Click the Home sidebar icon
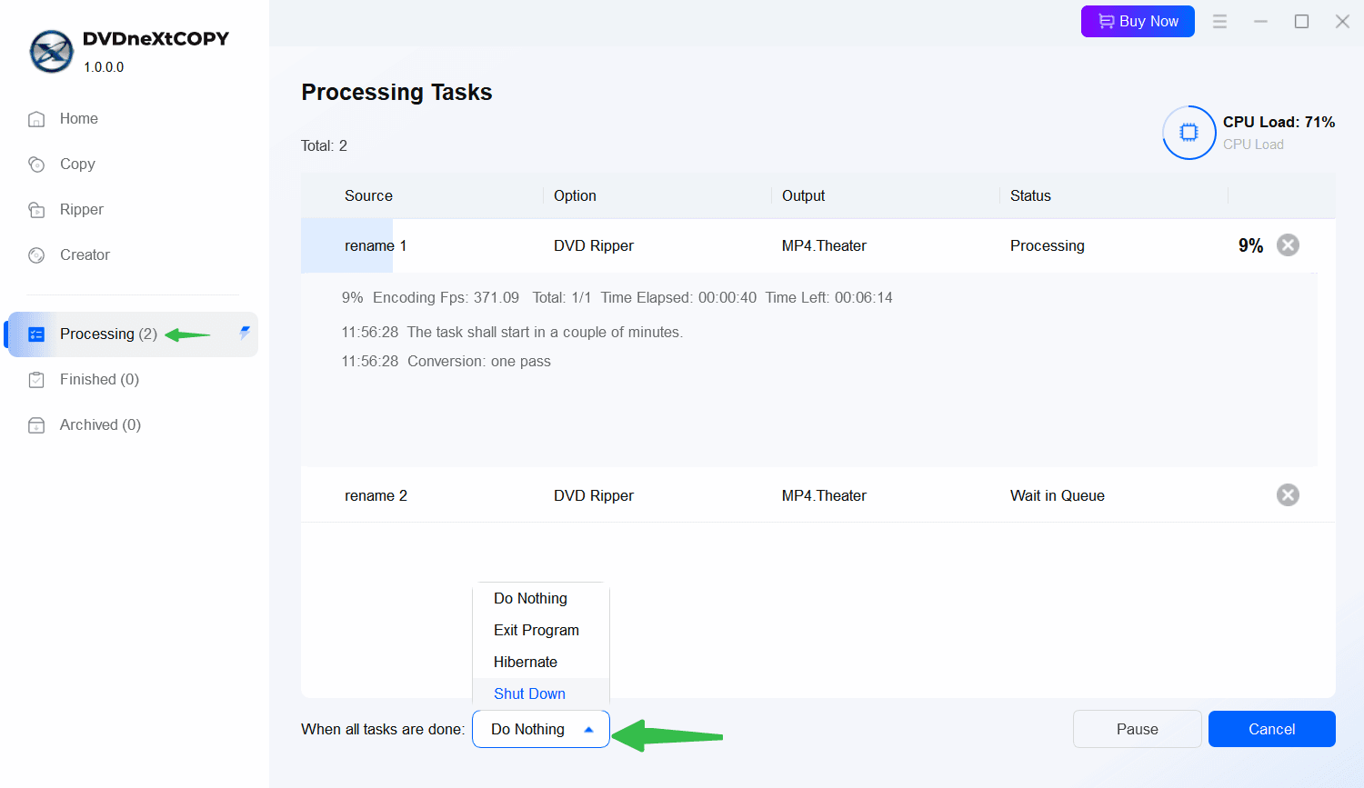 36,119
